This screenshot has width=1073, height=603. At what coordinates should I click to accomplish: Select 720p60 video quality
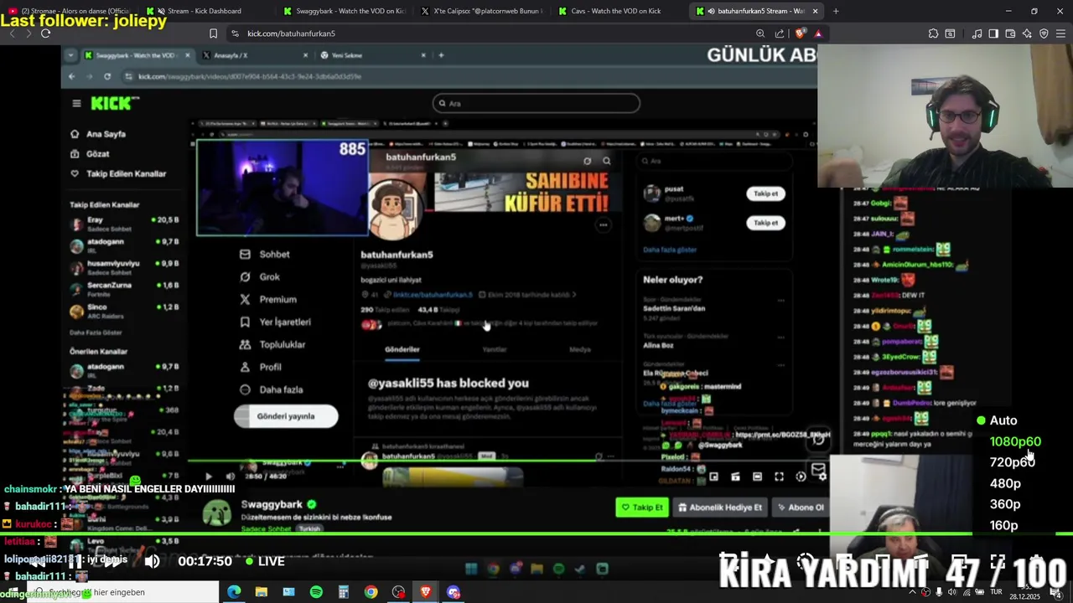pyautogui.click(x=1012, y=462)
